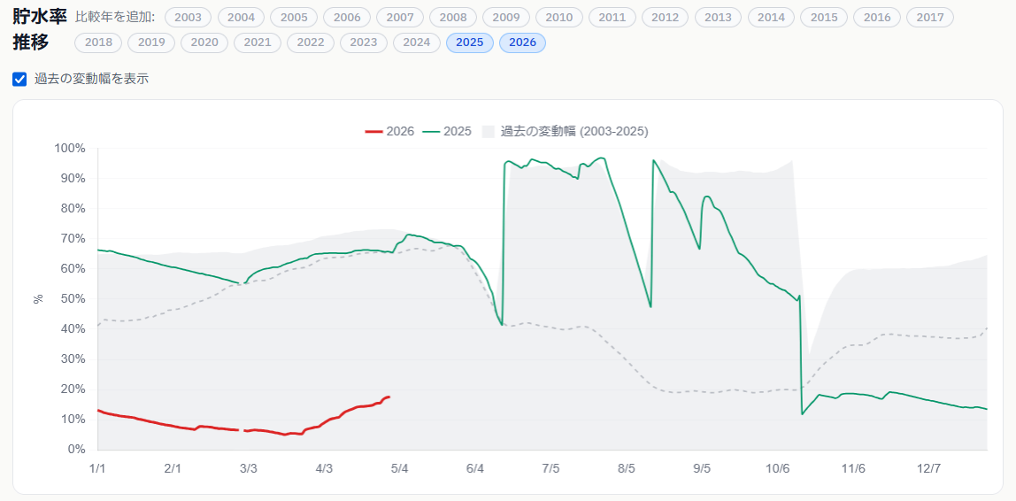
Task: Select the 2017 year chip
Action: 930,18
